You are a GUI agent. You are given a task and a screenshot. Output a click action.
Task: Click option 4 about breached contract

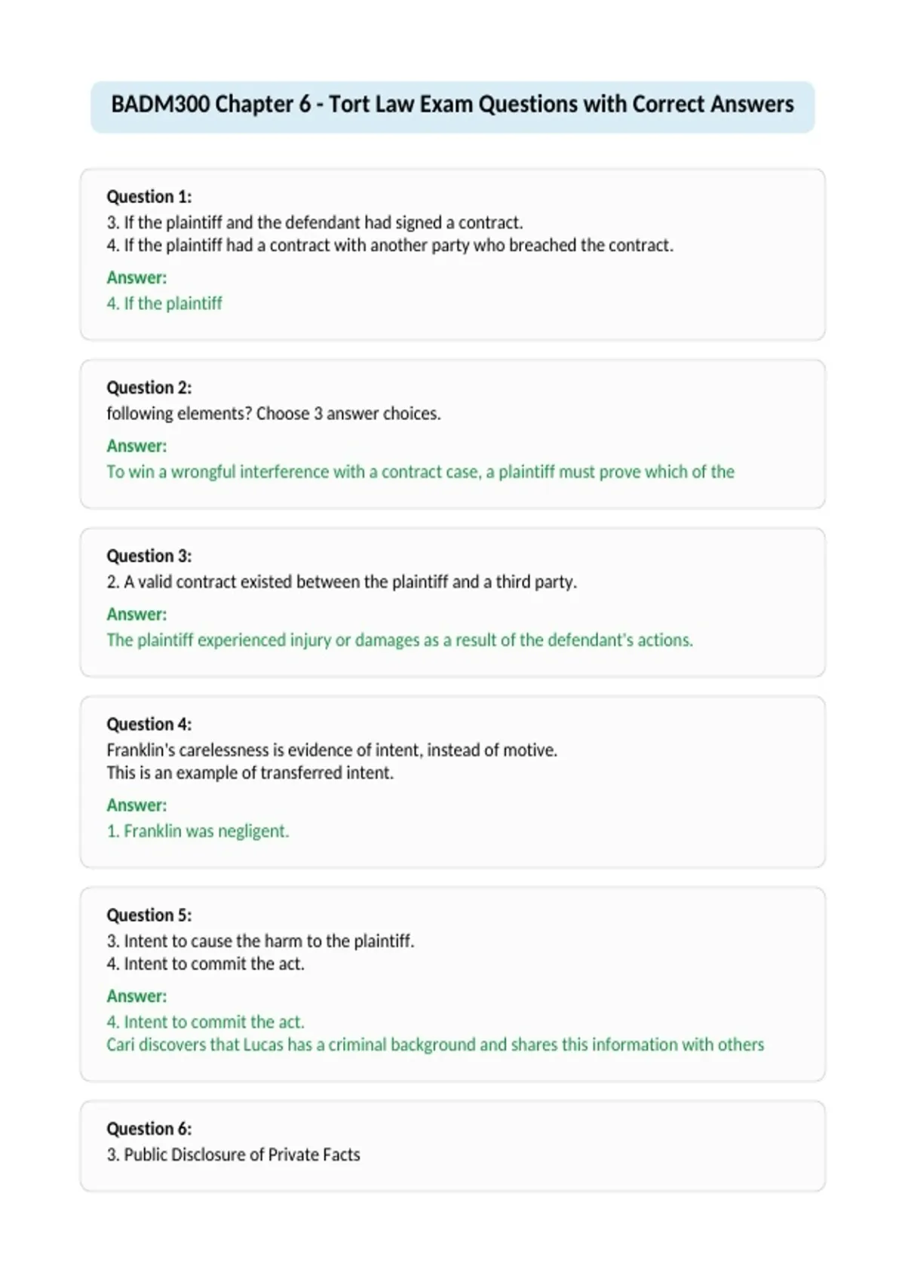click(390, 245)
